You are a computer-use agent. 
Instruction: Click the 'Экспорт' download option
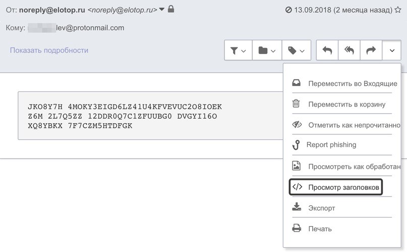(x=321, y=208)
